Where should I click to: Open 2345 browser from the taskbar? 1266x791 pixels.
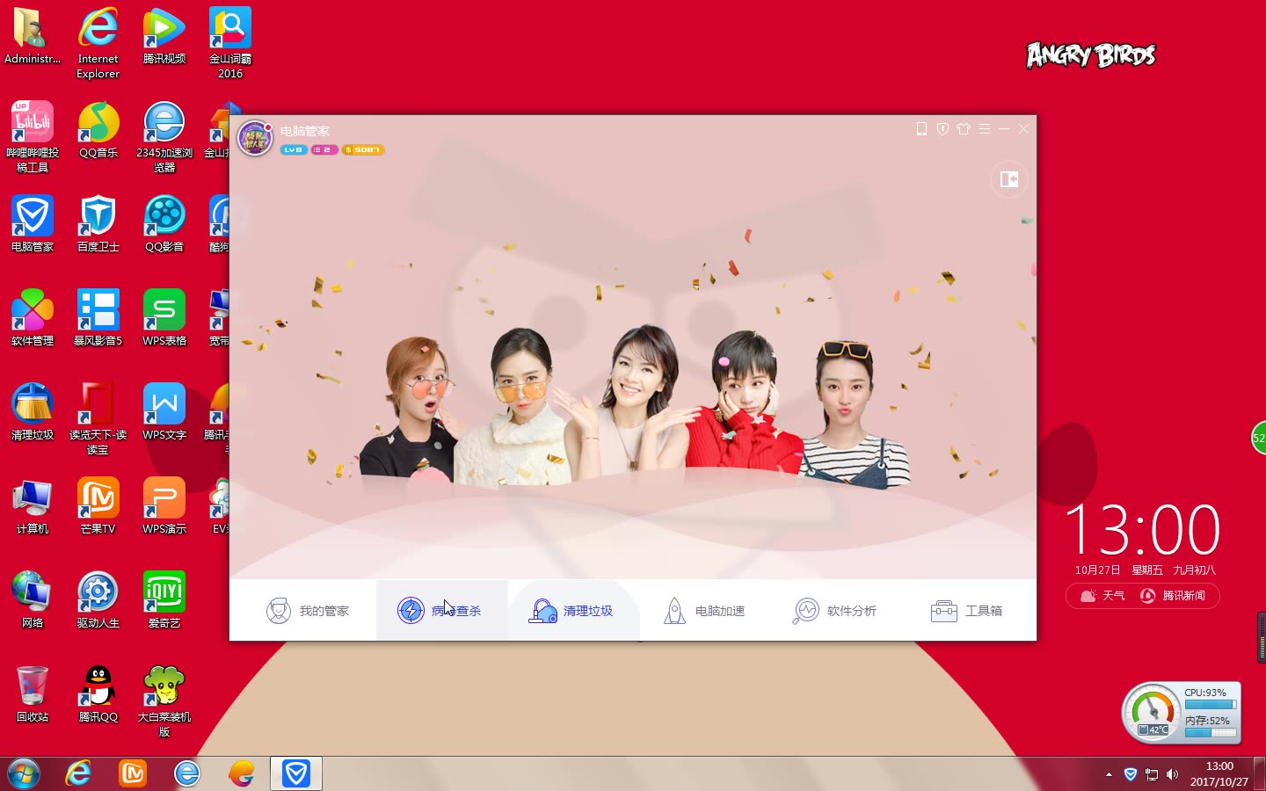(x=187, y=773)
